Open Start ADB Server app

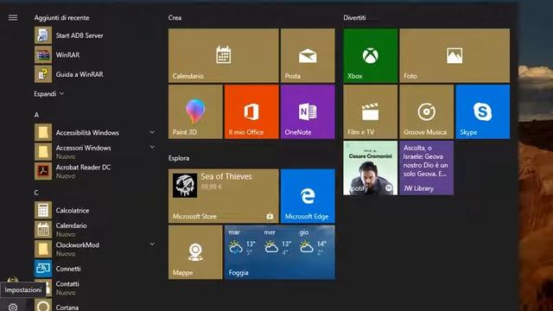[x=95, y=35]
